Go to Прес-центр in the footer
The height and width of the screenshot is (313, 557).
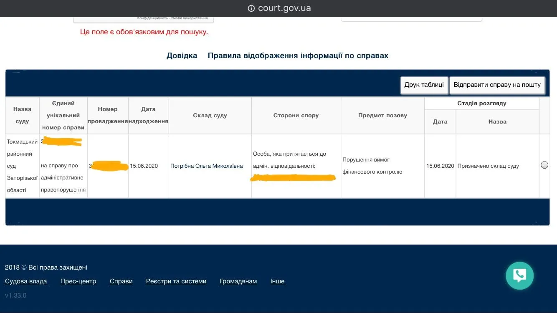(x=78, y=281)
